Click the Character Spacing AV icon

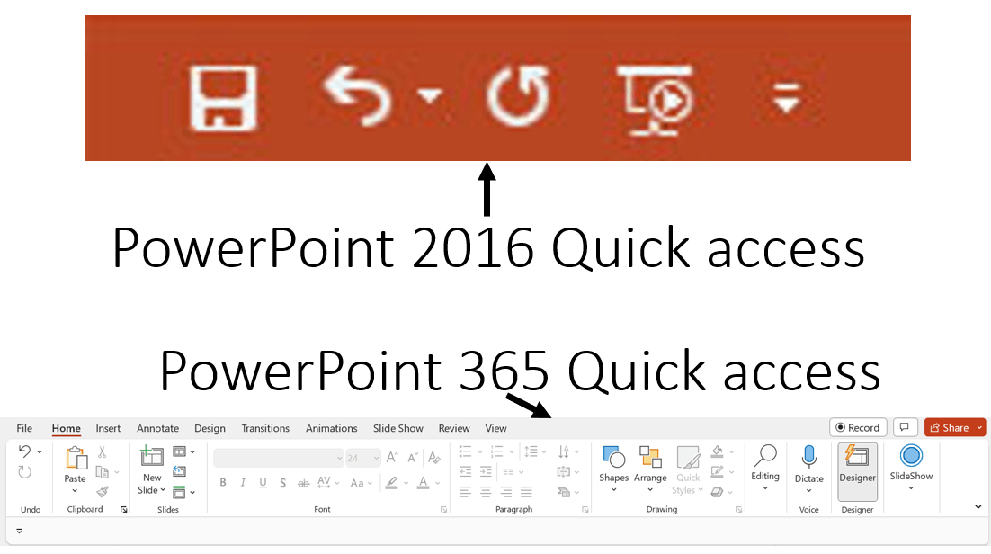(325, 483)
